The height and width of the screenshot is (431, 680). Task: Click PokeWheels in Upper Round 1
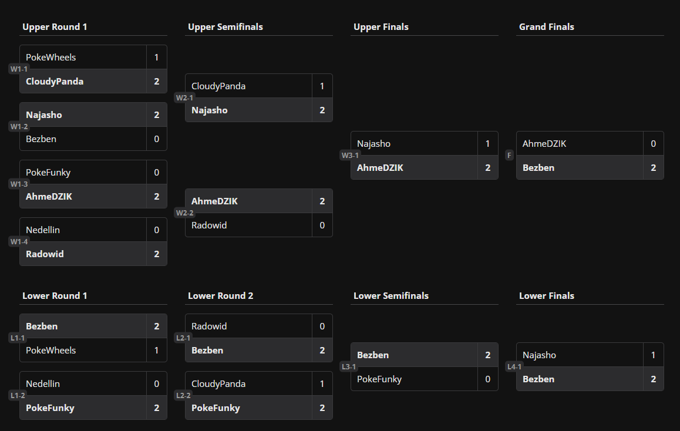[x=51, y=58]
